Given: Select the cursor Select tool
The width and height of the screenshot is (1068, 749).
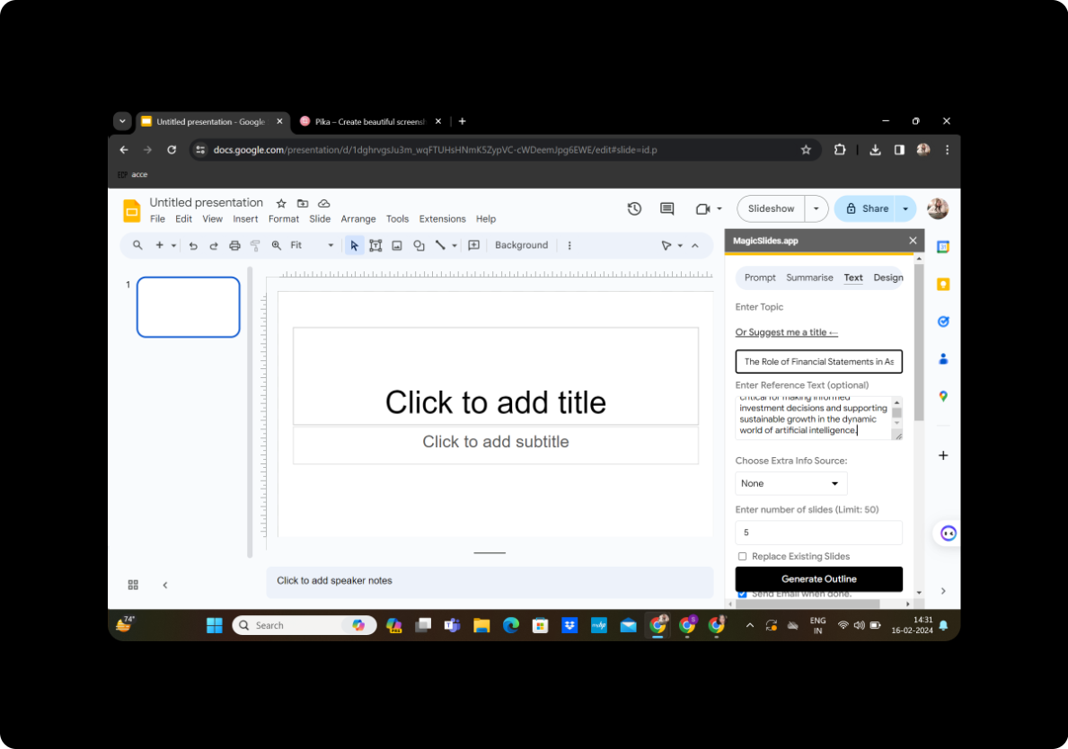Looking at the screenshot, I should (x=354, y=245).
